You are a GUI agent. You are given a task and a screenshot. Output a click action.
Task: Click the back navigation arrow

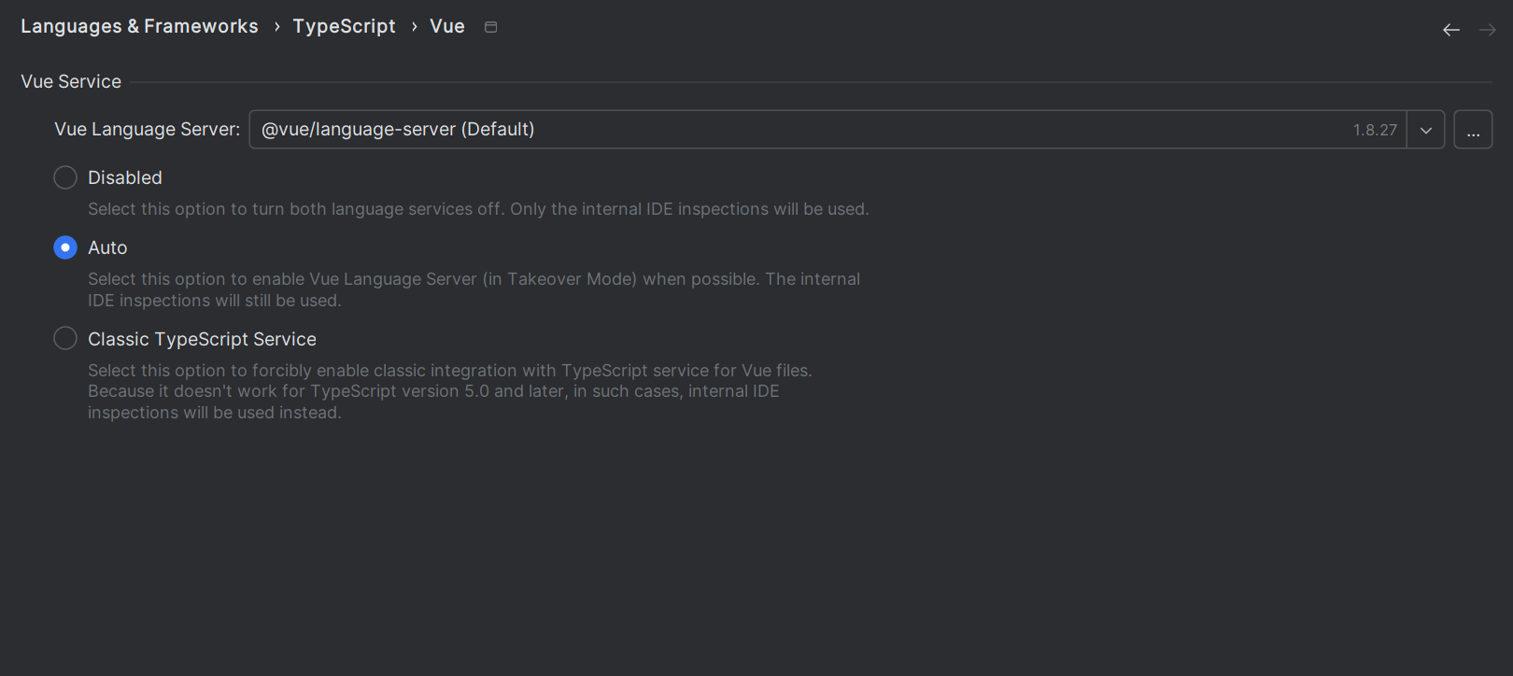point(1450,30)
